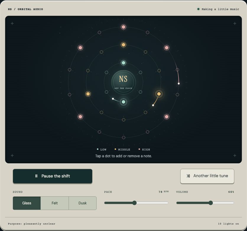Add note at outer ring's far-left upper empty dot
This screenshot has height=231, width=247.
[x=69, y=70]
